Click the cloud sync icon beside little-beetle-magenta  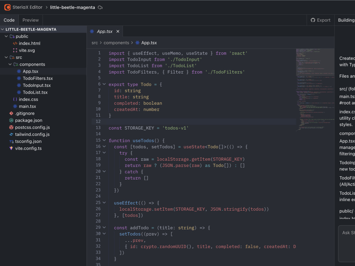click(100, 7)
